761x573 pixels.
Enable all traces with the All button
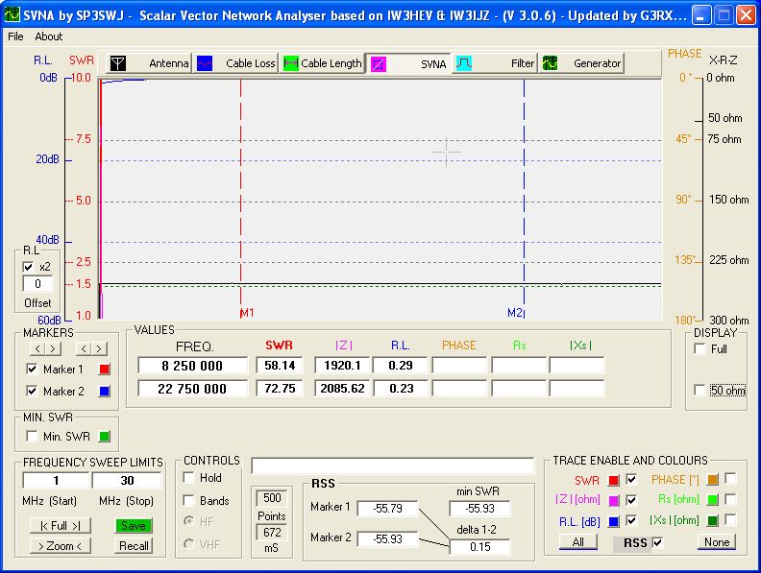tap(577, 542)
